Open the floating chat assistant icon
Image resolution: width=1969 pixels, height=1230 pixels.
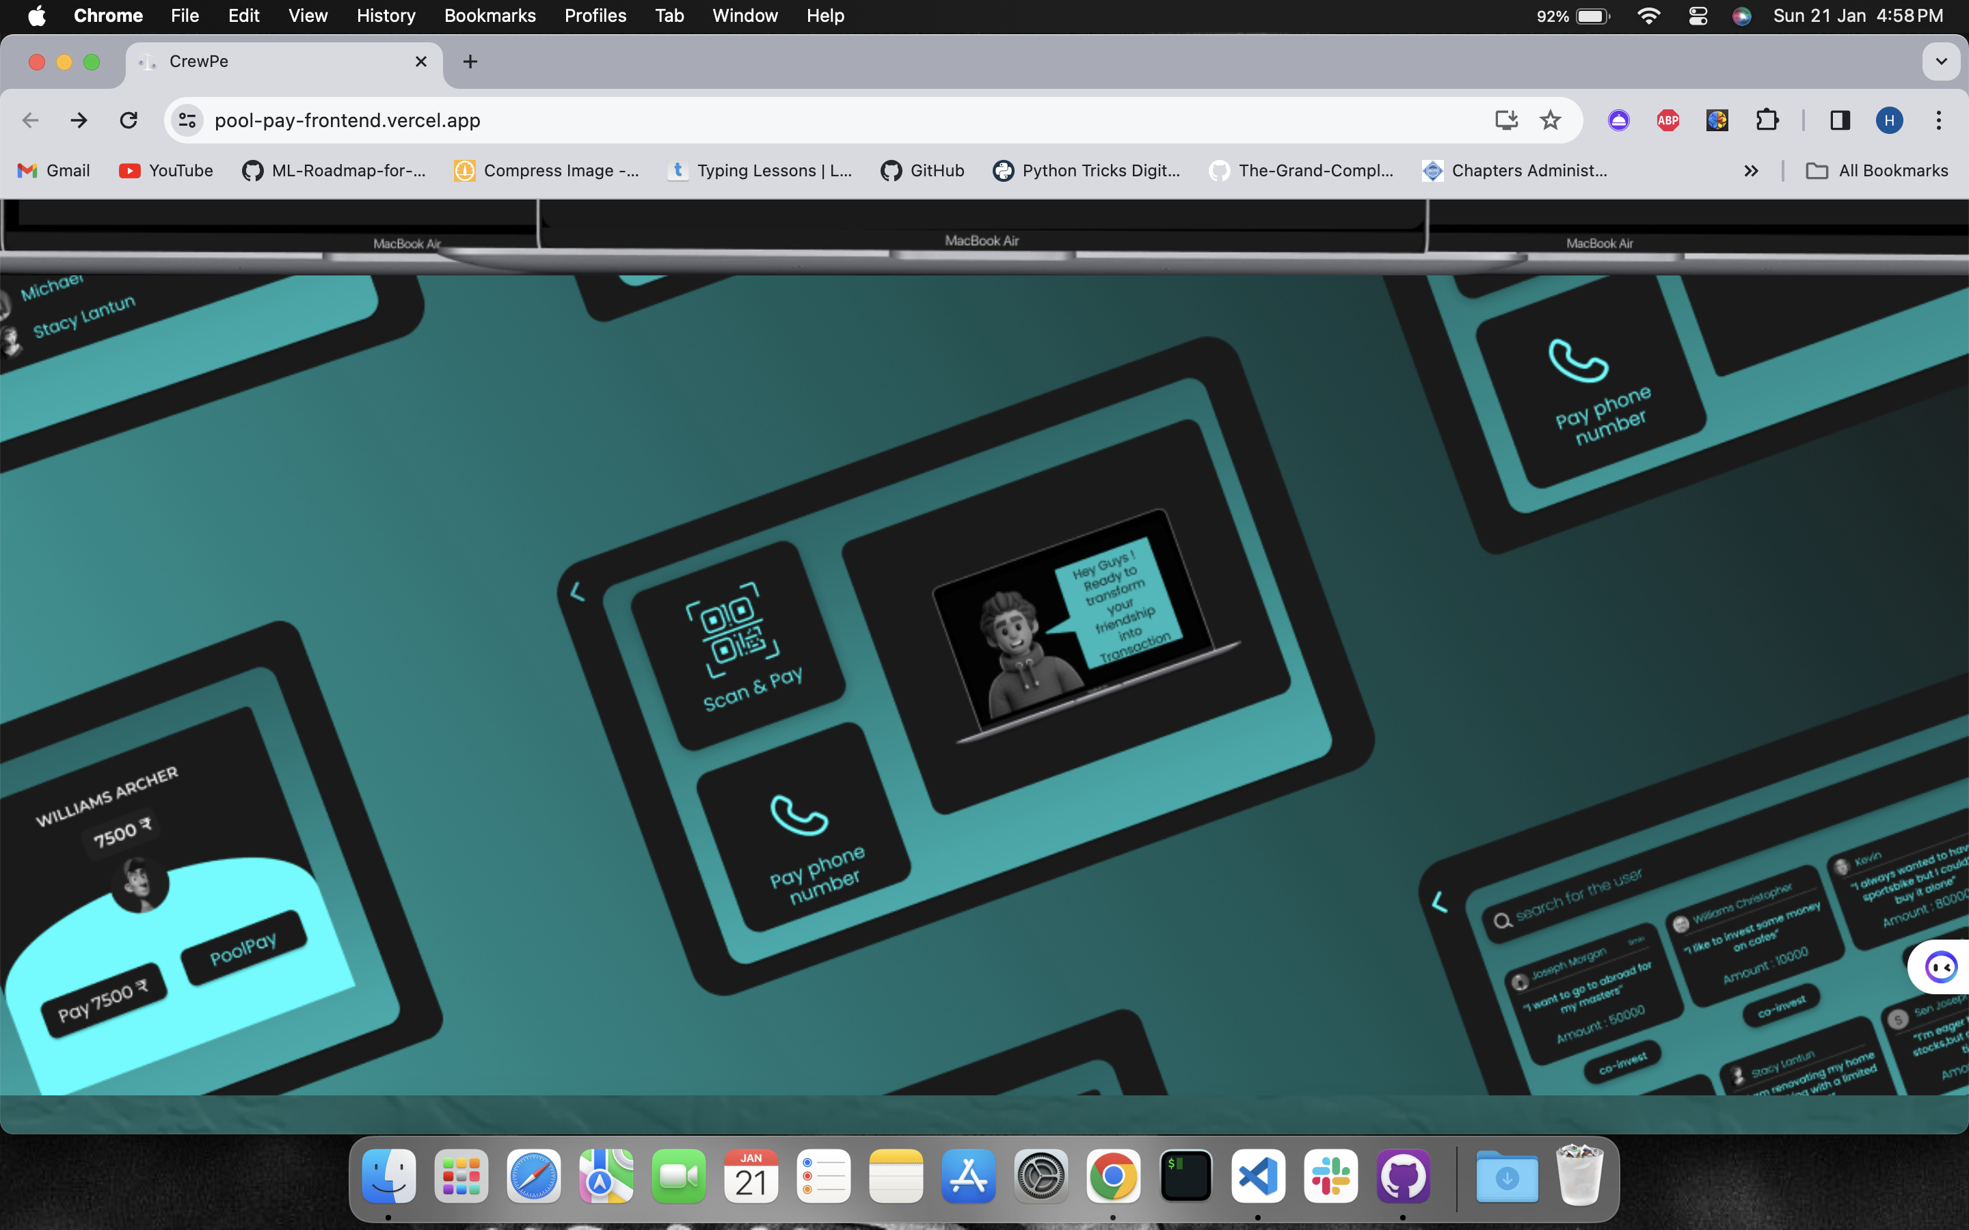coord(1940,966)
